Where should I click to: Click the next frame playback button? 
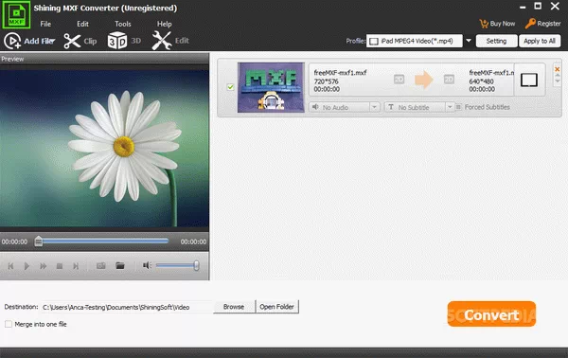pyautogui.click(x=76, y=266)
